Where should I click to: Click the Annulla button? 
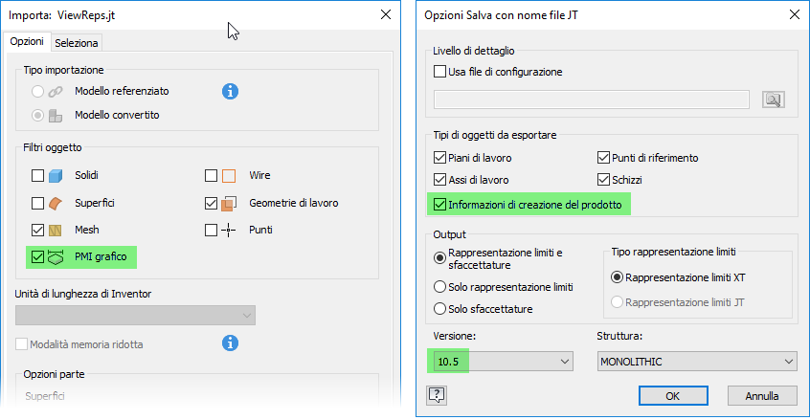[x=762, y=395]
